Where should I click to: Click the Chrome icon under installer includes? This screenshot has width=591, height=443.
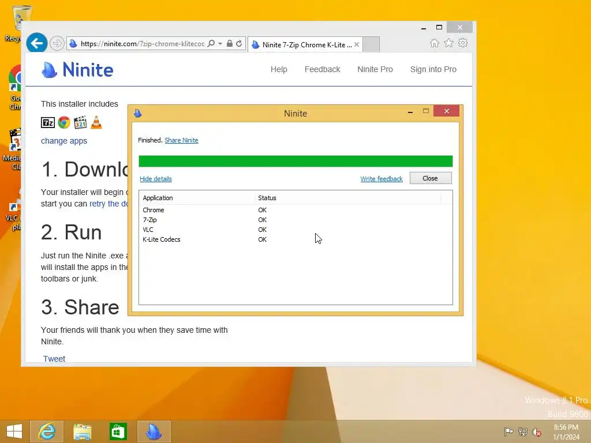coord(64,122)
